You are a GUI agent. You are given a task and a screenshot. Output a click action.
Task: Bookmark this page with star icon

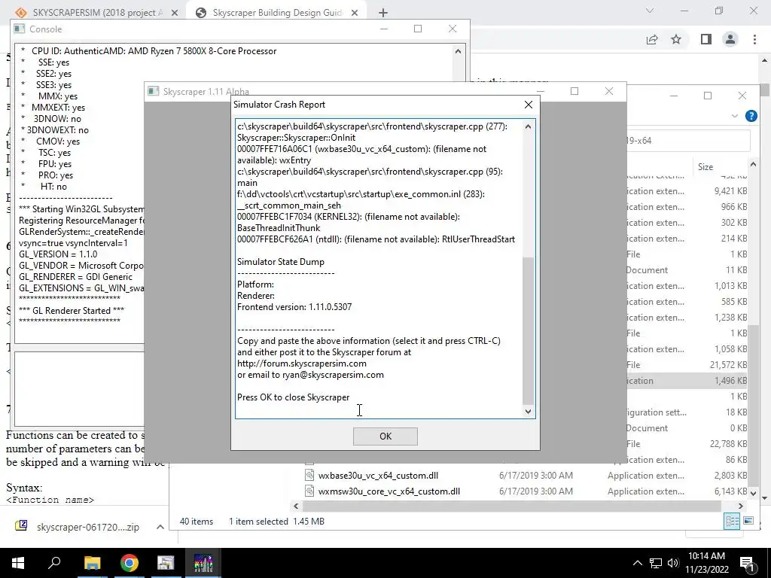pyautogui.click(x=676, y=39)
